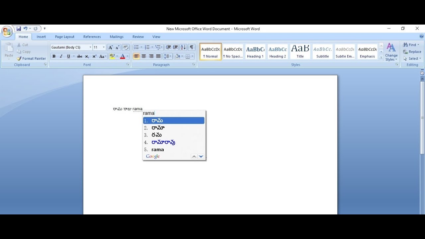The width and height of the screenshot is (425, 239).
Task: Toggle Show/Hide paragraph marks
Action: pos(192,47)
